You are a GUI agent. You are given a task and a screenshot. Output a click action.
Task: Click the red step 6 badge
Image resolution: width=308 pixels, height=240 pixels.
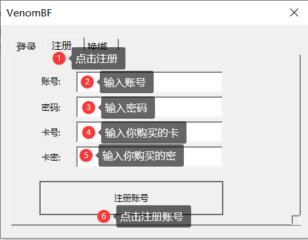coord(104,216)
